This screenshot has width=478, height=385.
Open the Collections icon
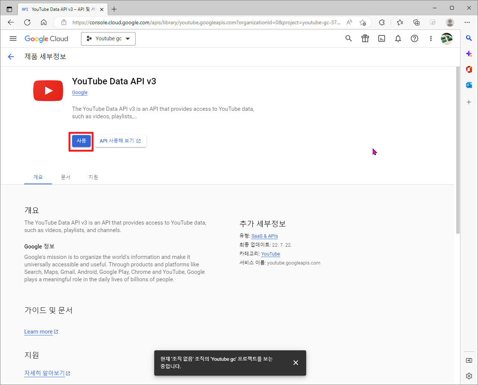tap(416, 22)
